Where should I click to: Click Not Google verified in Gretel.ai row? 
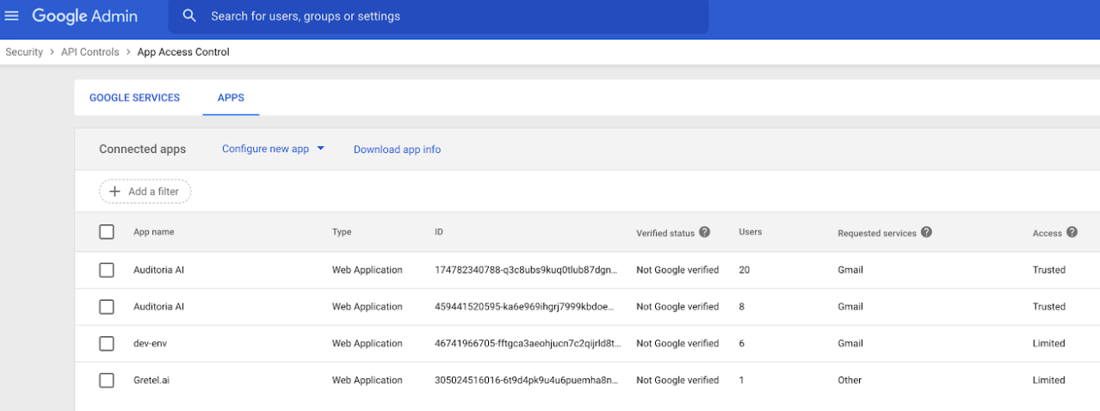[x=677, y=380]
